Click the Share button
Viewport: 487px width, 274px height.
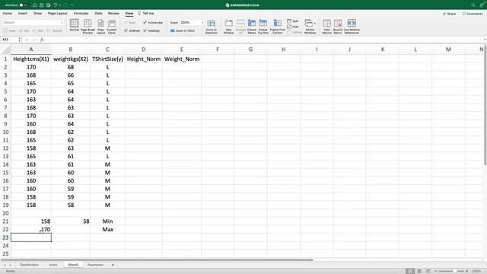[450, 14]
